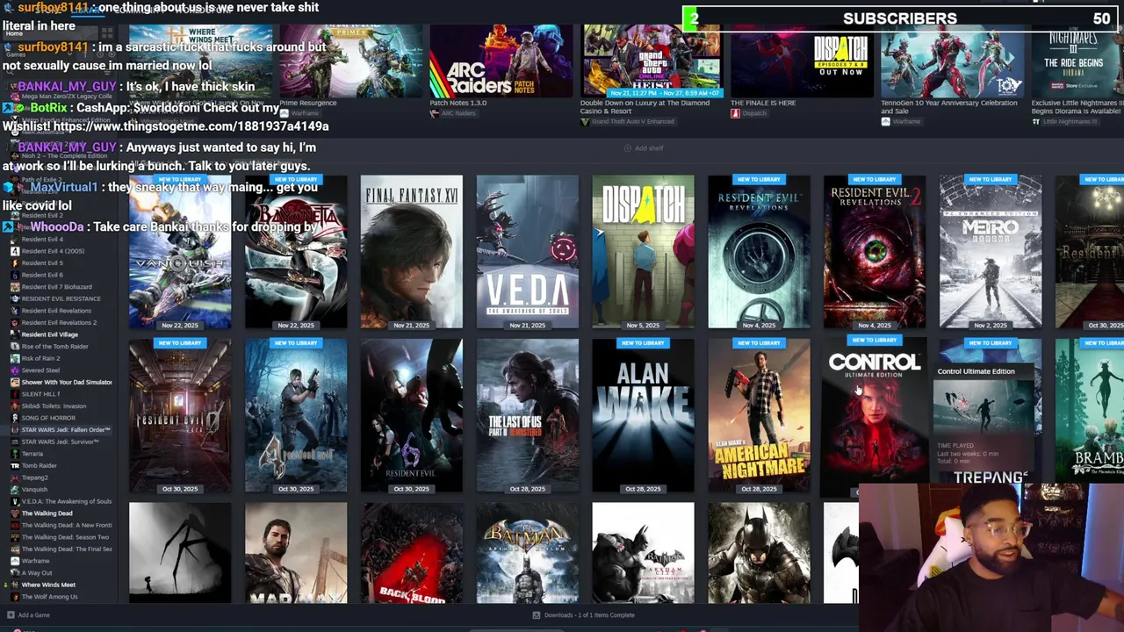Select Resident Evil 7 Biohazard in sidebar
Viewport: 1124px width, 632px height.
[x=56, y=287]
